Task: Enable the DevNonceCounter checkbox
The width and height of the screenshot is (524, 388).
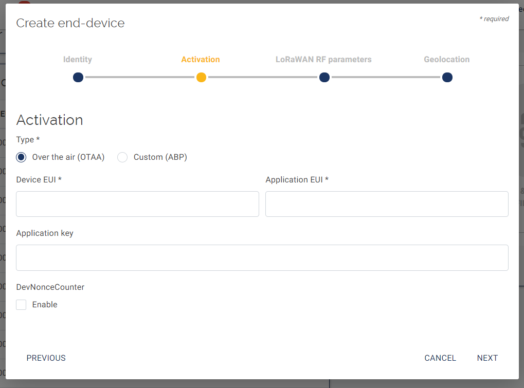Action: tap(21, 305)
